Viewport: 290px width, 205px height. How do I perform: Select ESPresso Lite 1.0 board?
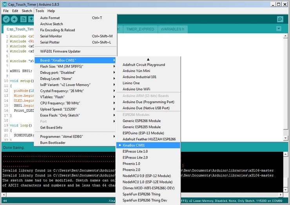coord(148,151)
